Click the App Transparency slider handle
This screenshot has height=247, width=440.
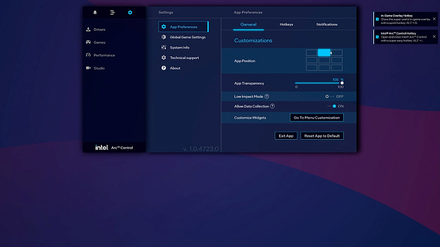(x=342, y=83)
